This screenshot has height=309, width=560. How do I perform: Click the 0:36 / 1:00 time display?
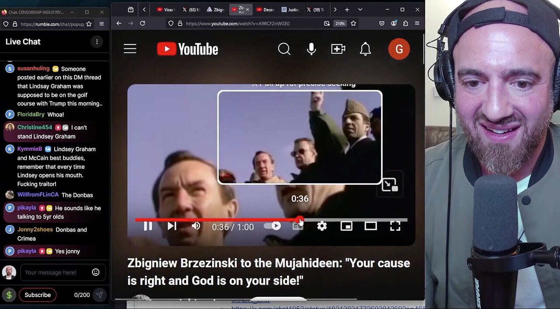(x=233, y=226)
